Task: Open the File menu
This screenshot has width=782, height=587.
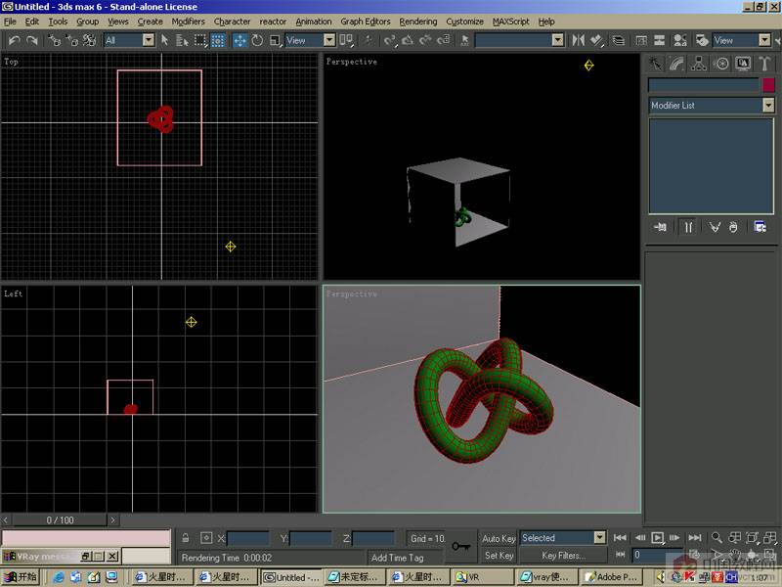Action: pos(10,22)
